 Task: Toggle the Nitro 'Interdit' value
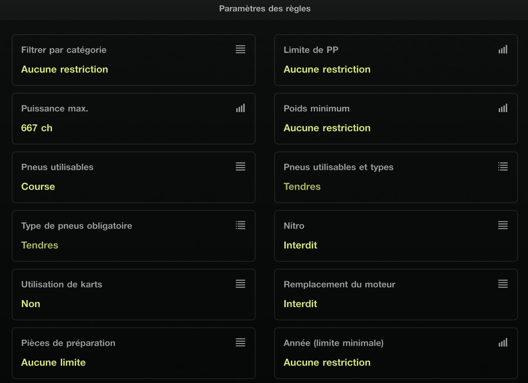pyautogui.click(x=300, y=245)
